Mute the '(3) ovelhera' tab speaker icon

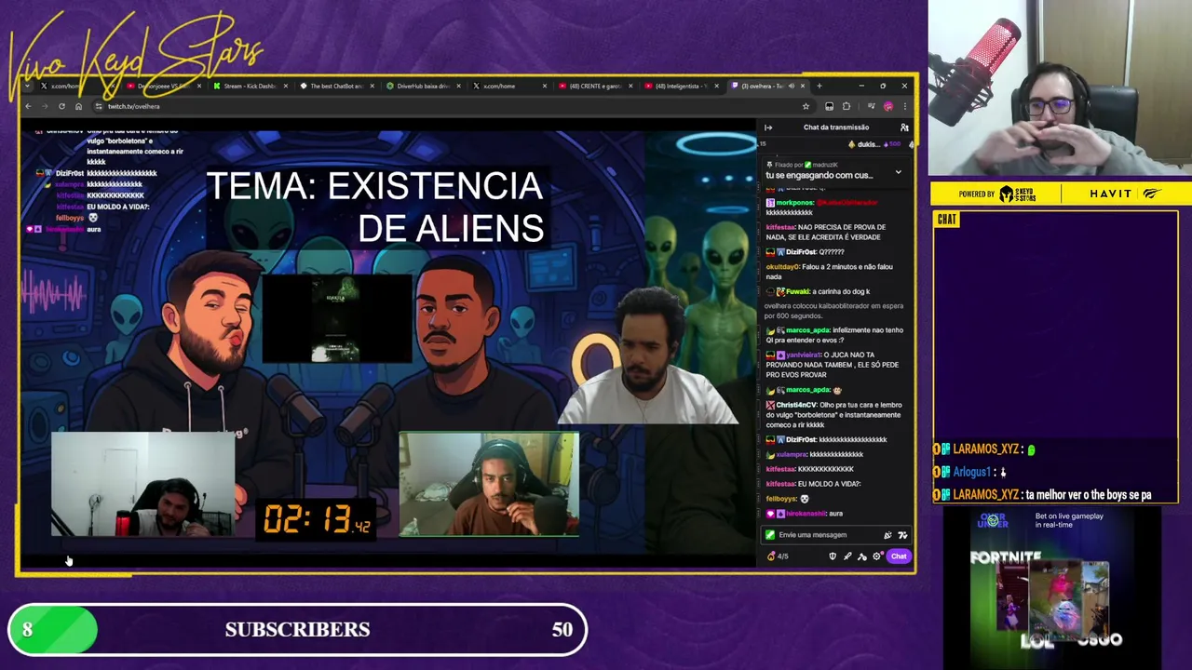point(792,87)
